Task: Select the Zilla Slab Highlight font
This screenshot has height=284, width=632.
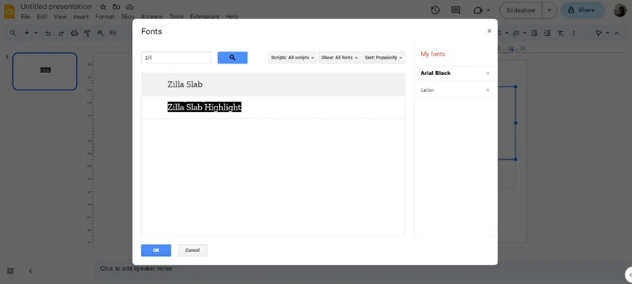Action: point(273,107)
